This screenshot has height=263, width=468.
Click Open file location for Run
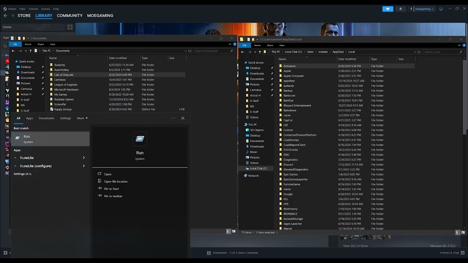click(x=116, y=182)
